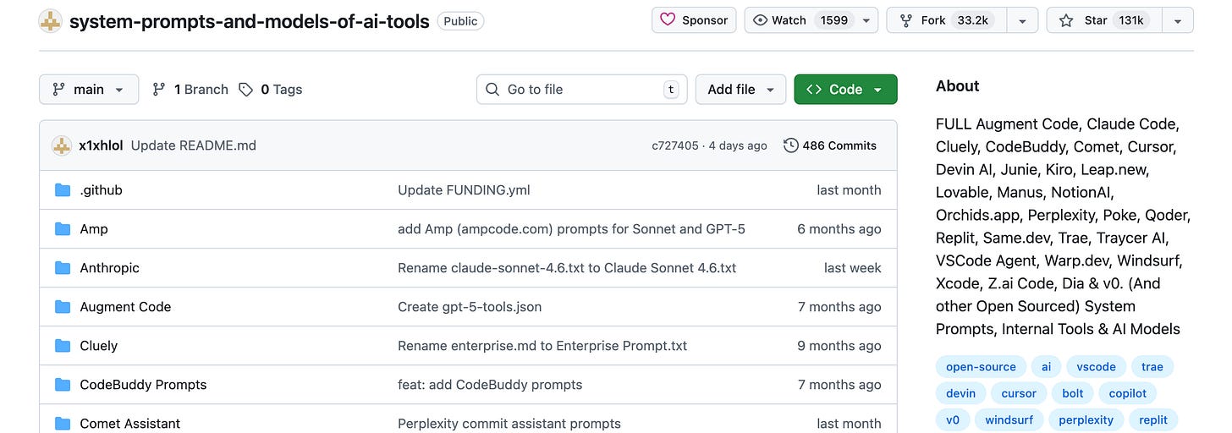
Task: Click the Watch button with the eye icon
Action: [x=800, y=20]
